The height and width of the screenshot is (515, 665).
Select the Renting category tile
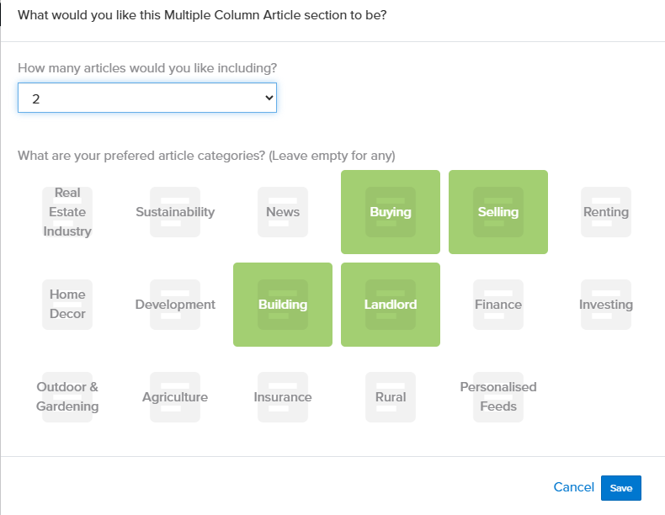pos(606,212)
